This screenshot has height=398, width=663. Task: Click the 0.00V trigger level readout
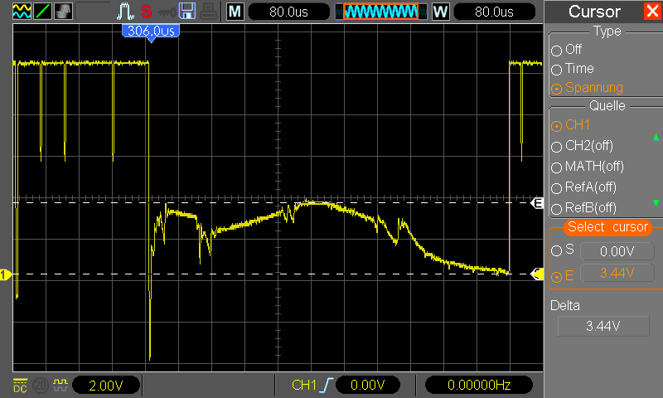pyautogui.click(x=367, y=385)
